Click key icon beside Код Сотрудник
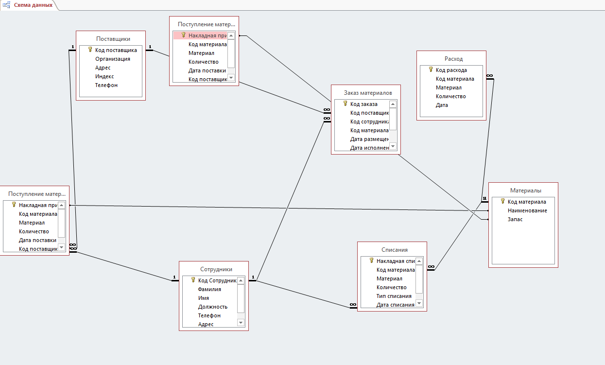This screenshot has height=365, width=605. click(193, 280)
